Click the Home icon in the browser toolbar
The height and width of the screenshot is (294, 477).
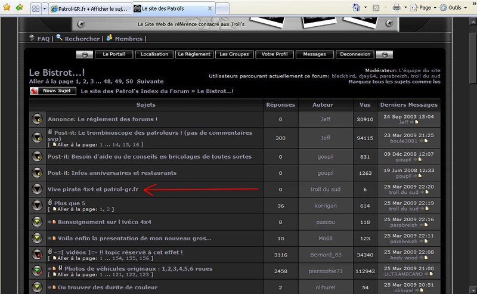(356, 8)
